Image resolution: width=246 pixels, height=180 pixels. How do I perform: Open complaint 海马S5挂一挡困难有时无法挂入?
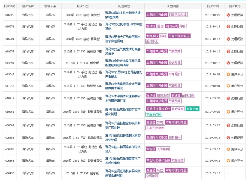pos(123,149)
